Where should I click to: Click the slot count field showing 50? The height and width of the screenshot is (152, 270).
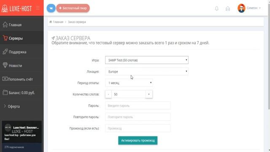point(128,94)
